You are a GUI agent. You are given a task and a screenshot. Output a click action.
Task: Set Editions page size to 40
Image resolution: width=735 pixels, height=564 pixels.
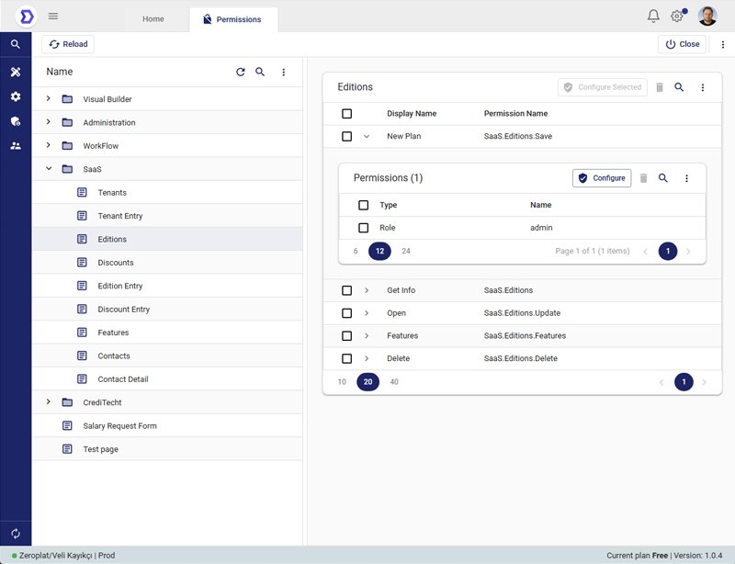tap(394, 382)
